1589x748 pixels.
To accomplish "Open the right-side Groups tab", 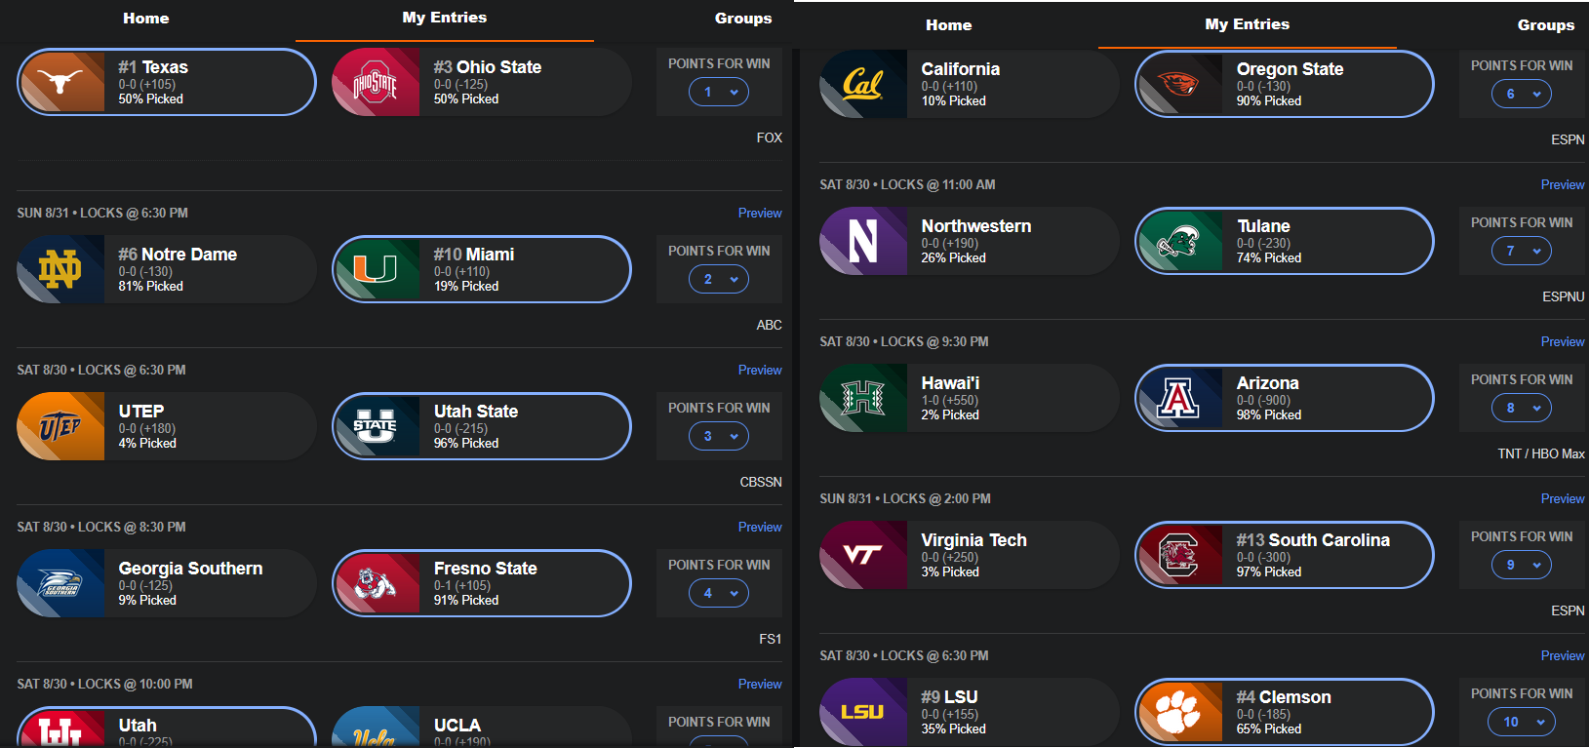I will [x=1545, y=25].
